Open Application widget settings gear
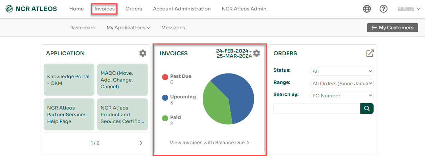The image size is (425, 156). pyautogui.click(x=143, y=53)
